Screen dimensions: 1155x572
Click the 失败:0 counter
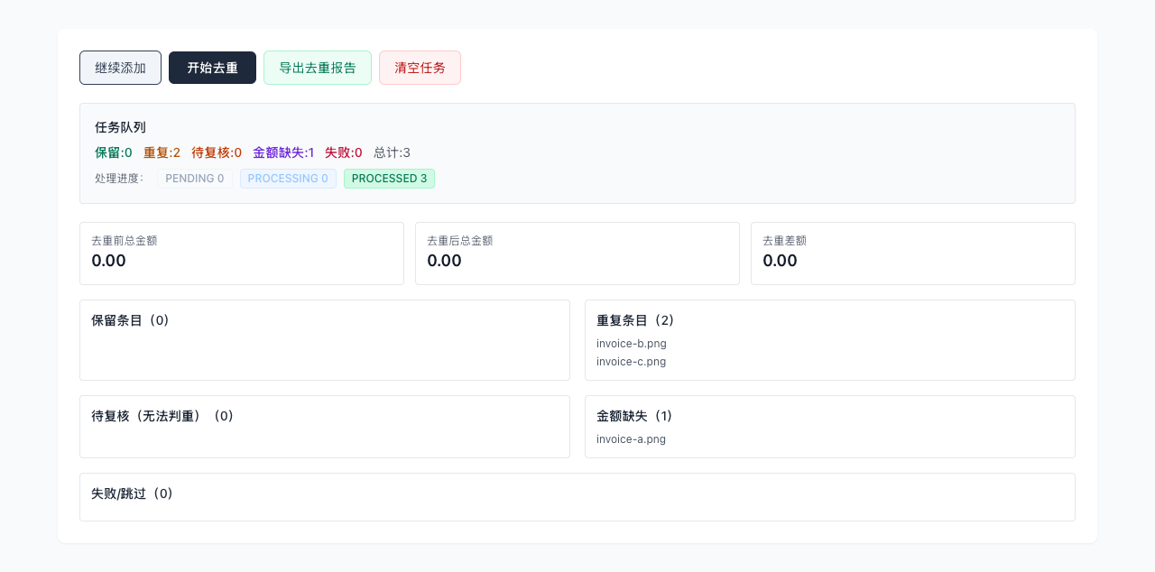[x=343, y=152]
